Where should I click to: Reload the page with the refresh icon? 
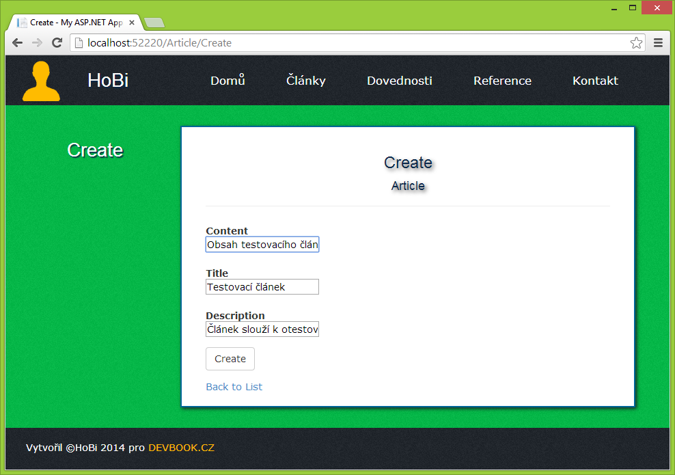(57, 42)
